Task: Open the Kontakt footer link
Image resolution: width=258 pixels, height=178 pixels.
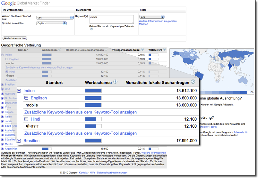Action: pyautogui.click(x=83, y=173)
